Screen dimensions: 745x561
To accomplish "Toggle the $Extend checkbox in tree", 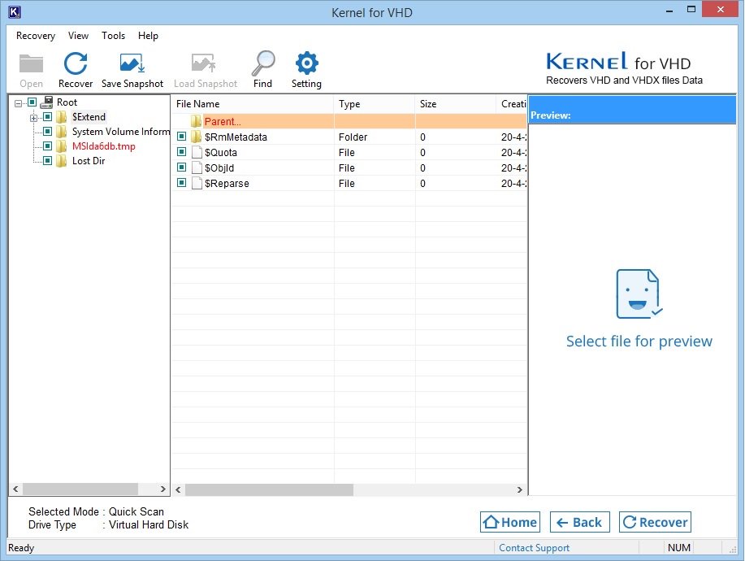I will pyautogui.click(x=47, y=117).
